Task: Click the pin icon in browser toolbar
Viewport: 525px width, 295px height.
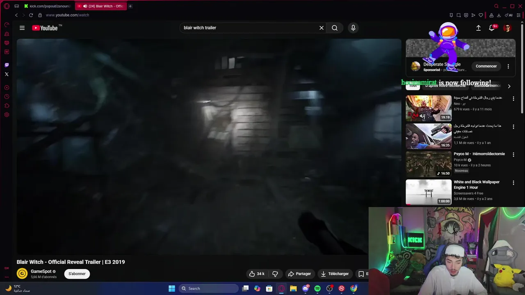Action: point(451,15)
